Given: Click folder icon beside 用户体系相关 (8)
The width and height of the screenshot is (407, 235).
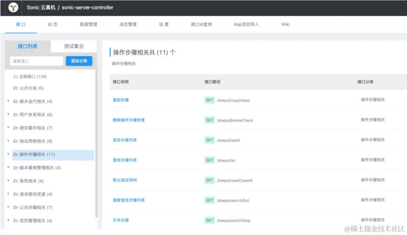Looking at the screenshot, I should (15, 114).
